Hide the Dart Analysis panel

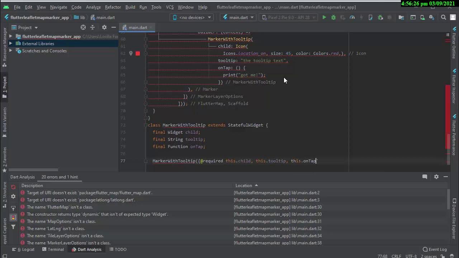446,177
